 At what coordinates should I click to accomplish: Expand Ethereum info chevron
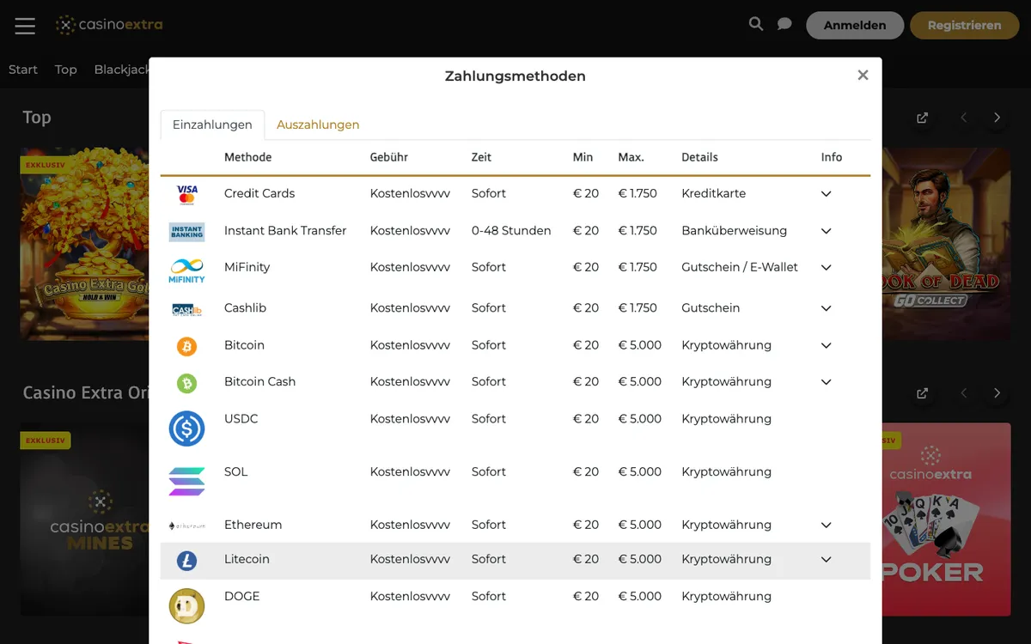827,525
